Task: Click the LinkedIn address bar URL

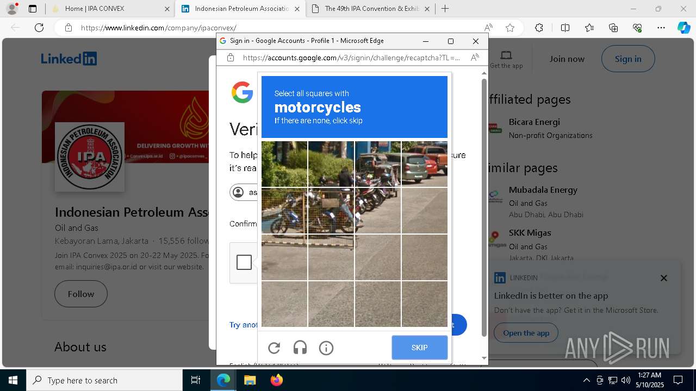Action: point(159,28)
